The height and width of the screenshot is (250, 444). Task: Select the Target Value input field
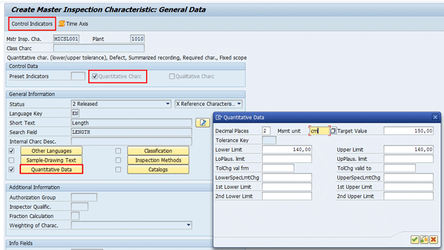tap(408, 131)
